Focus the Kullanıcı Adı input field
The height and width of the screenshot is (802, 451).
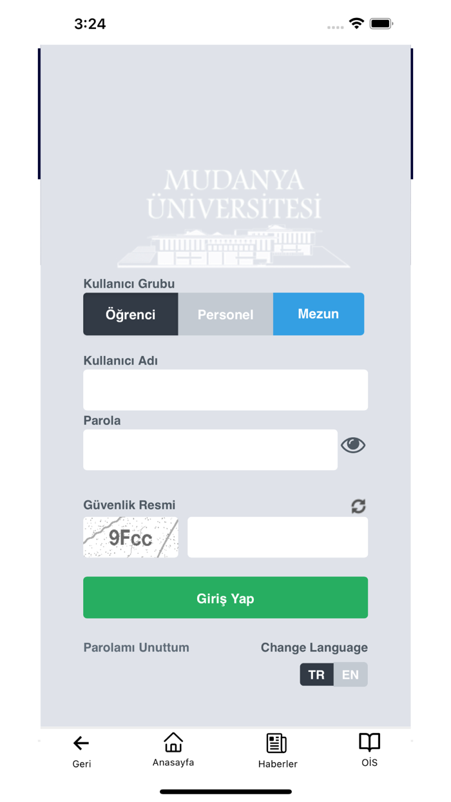click(x=225, y=389)
